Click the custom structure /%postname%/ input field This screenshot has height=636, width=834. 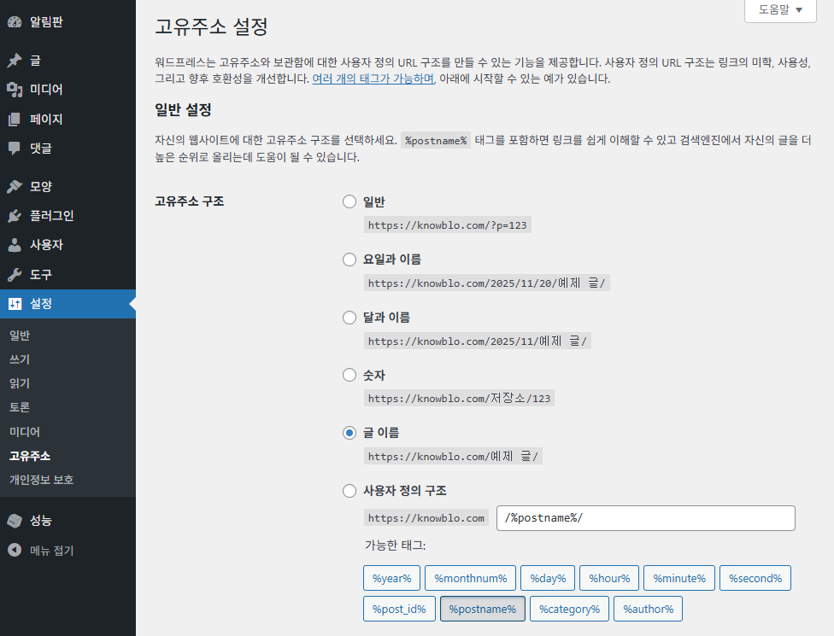645,518
